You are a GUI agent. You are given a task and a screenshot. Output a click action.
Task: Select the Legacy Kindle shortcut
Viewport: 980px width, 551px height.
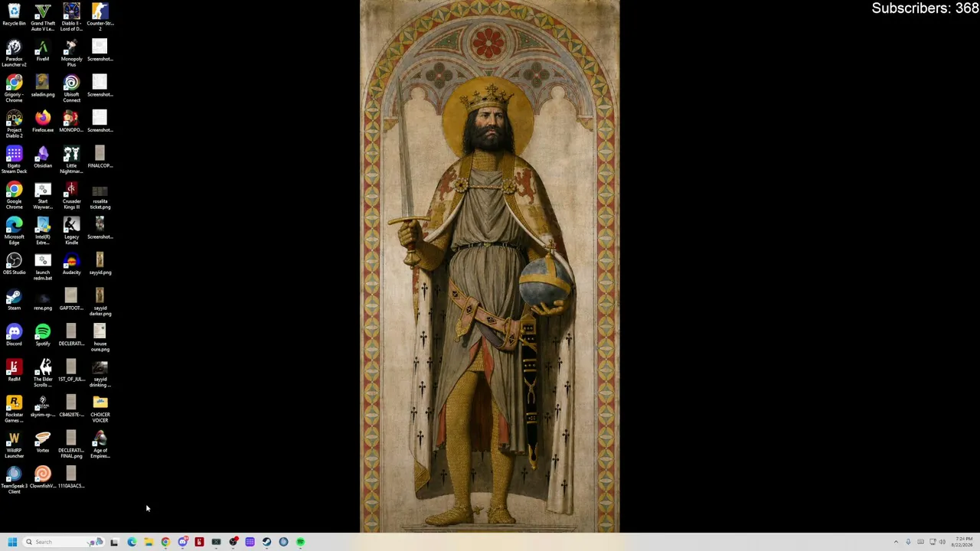(x=71, y=231)
